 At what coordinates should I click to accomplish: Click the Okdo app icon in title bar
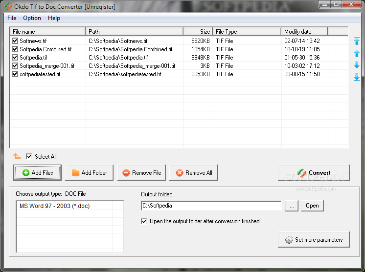(x=8, y=6)
